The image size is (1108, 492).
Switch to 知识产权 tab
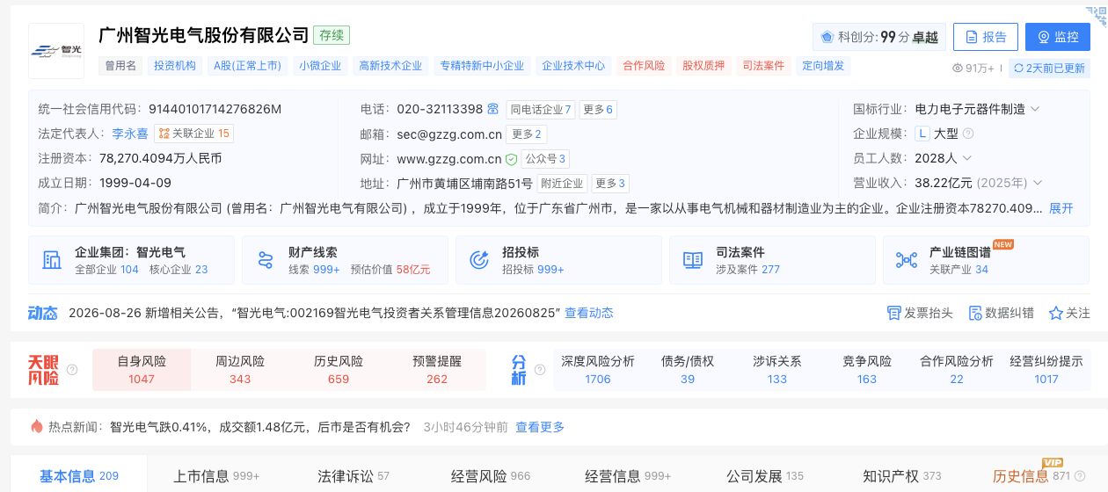click(902, 476)
